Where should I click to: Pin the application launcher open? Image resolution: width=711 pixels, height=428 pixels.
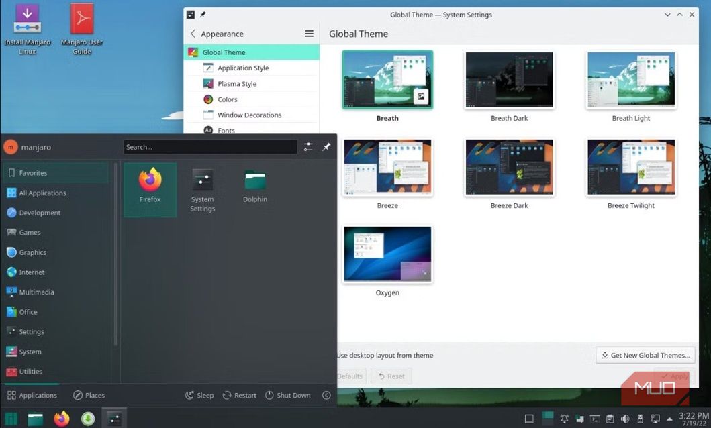(x=326, y=147)
